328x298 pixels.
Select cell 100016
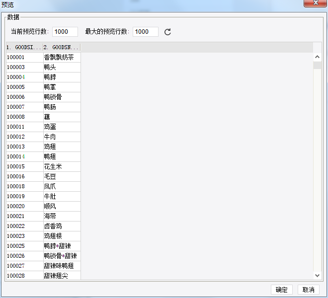tap(25, 176)
